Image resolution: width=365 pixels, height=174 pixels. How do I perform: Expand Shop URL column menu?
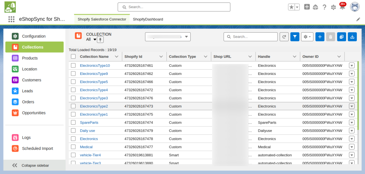[x=250, y=56]
